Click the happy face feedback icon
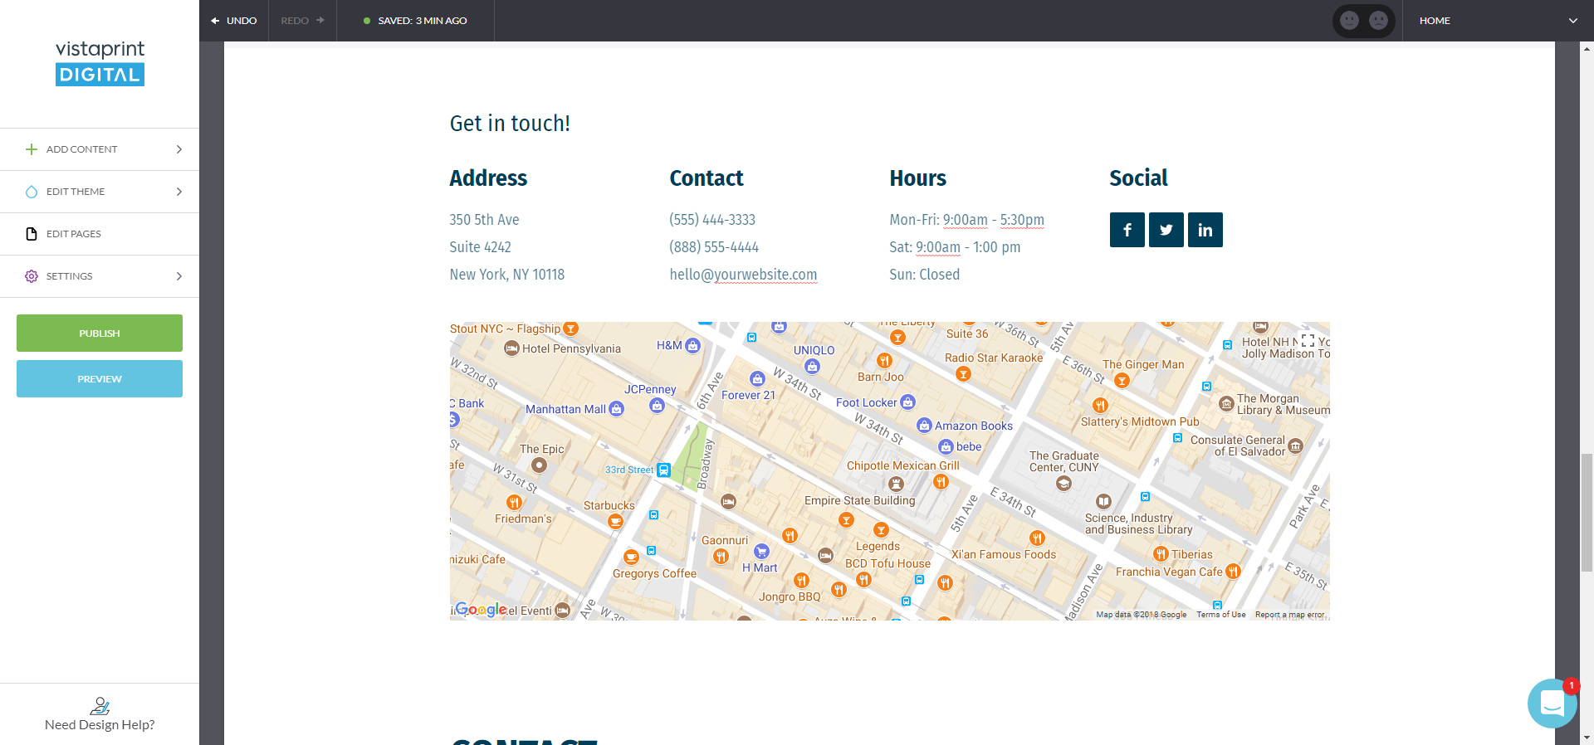This screenshot has width=1594, height=745. coord(1349,21)
